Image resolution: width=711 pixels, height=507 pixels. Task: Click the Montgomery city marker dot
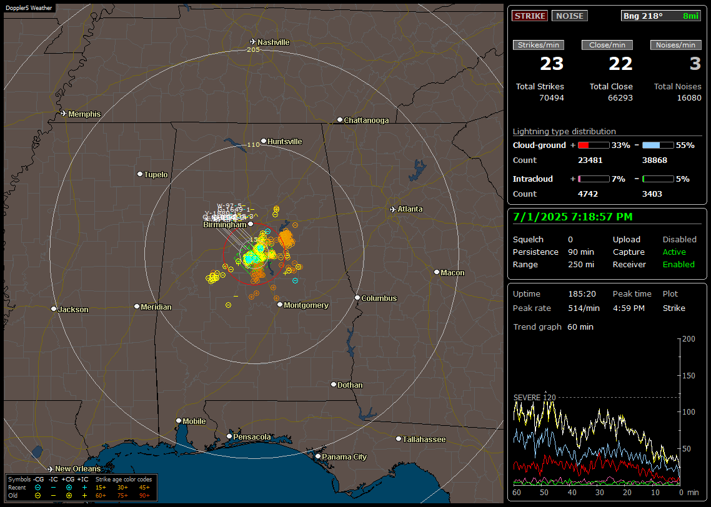(x=280, y=305)
